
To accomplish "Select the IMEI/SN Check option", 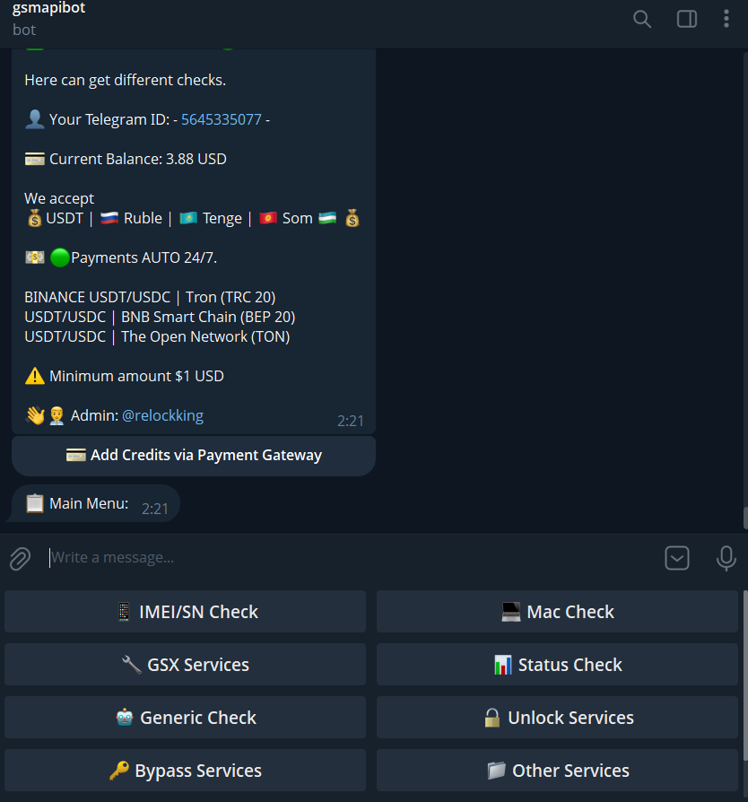I will tap(186, 612).
